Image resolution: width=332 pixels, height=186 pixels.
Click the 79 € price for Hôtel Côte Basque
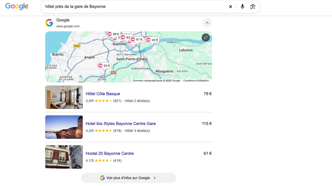tap(208, 94)
